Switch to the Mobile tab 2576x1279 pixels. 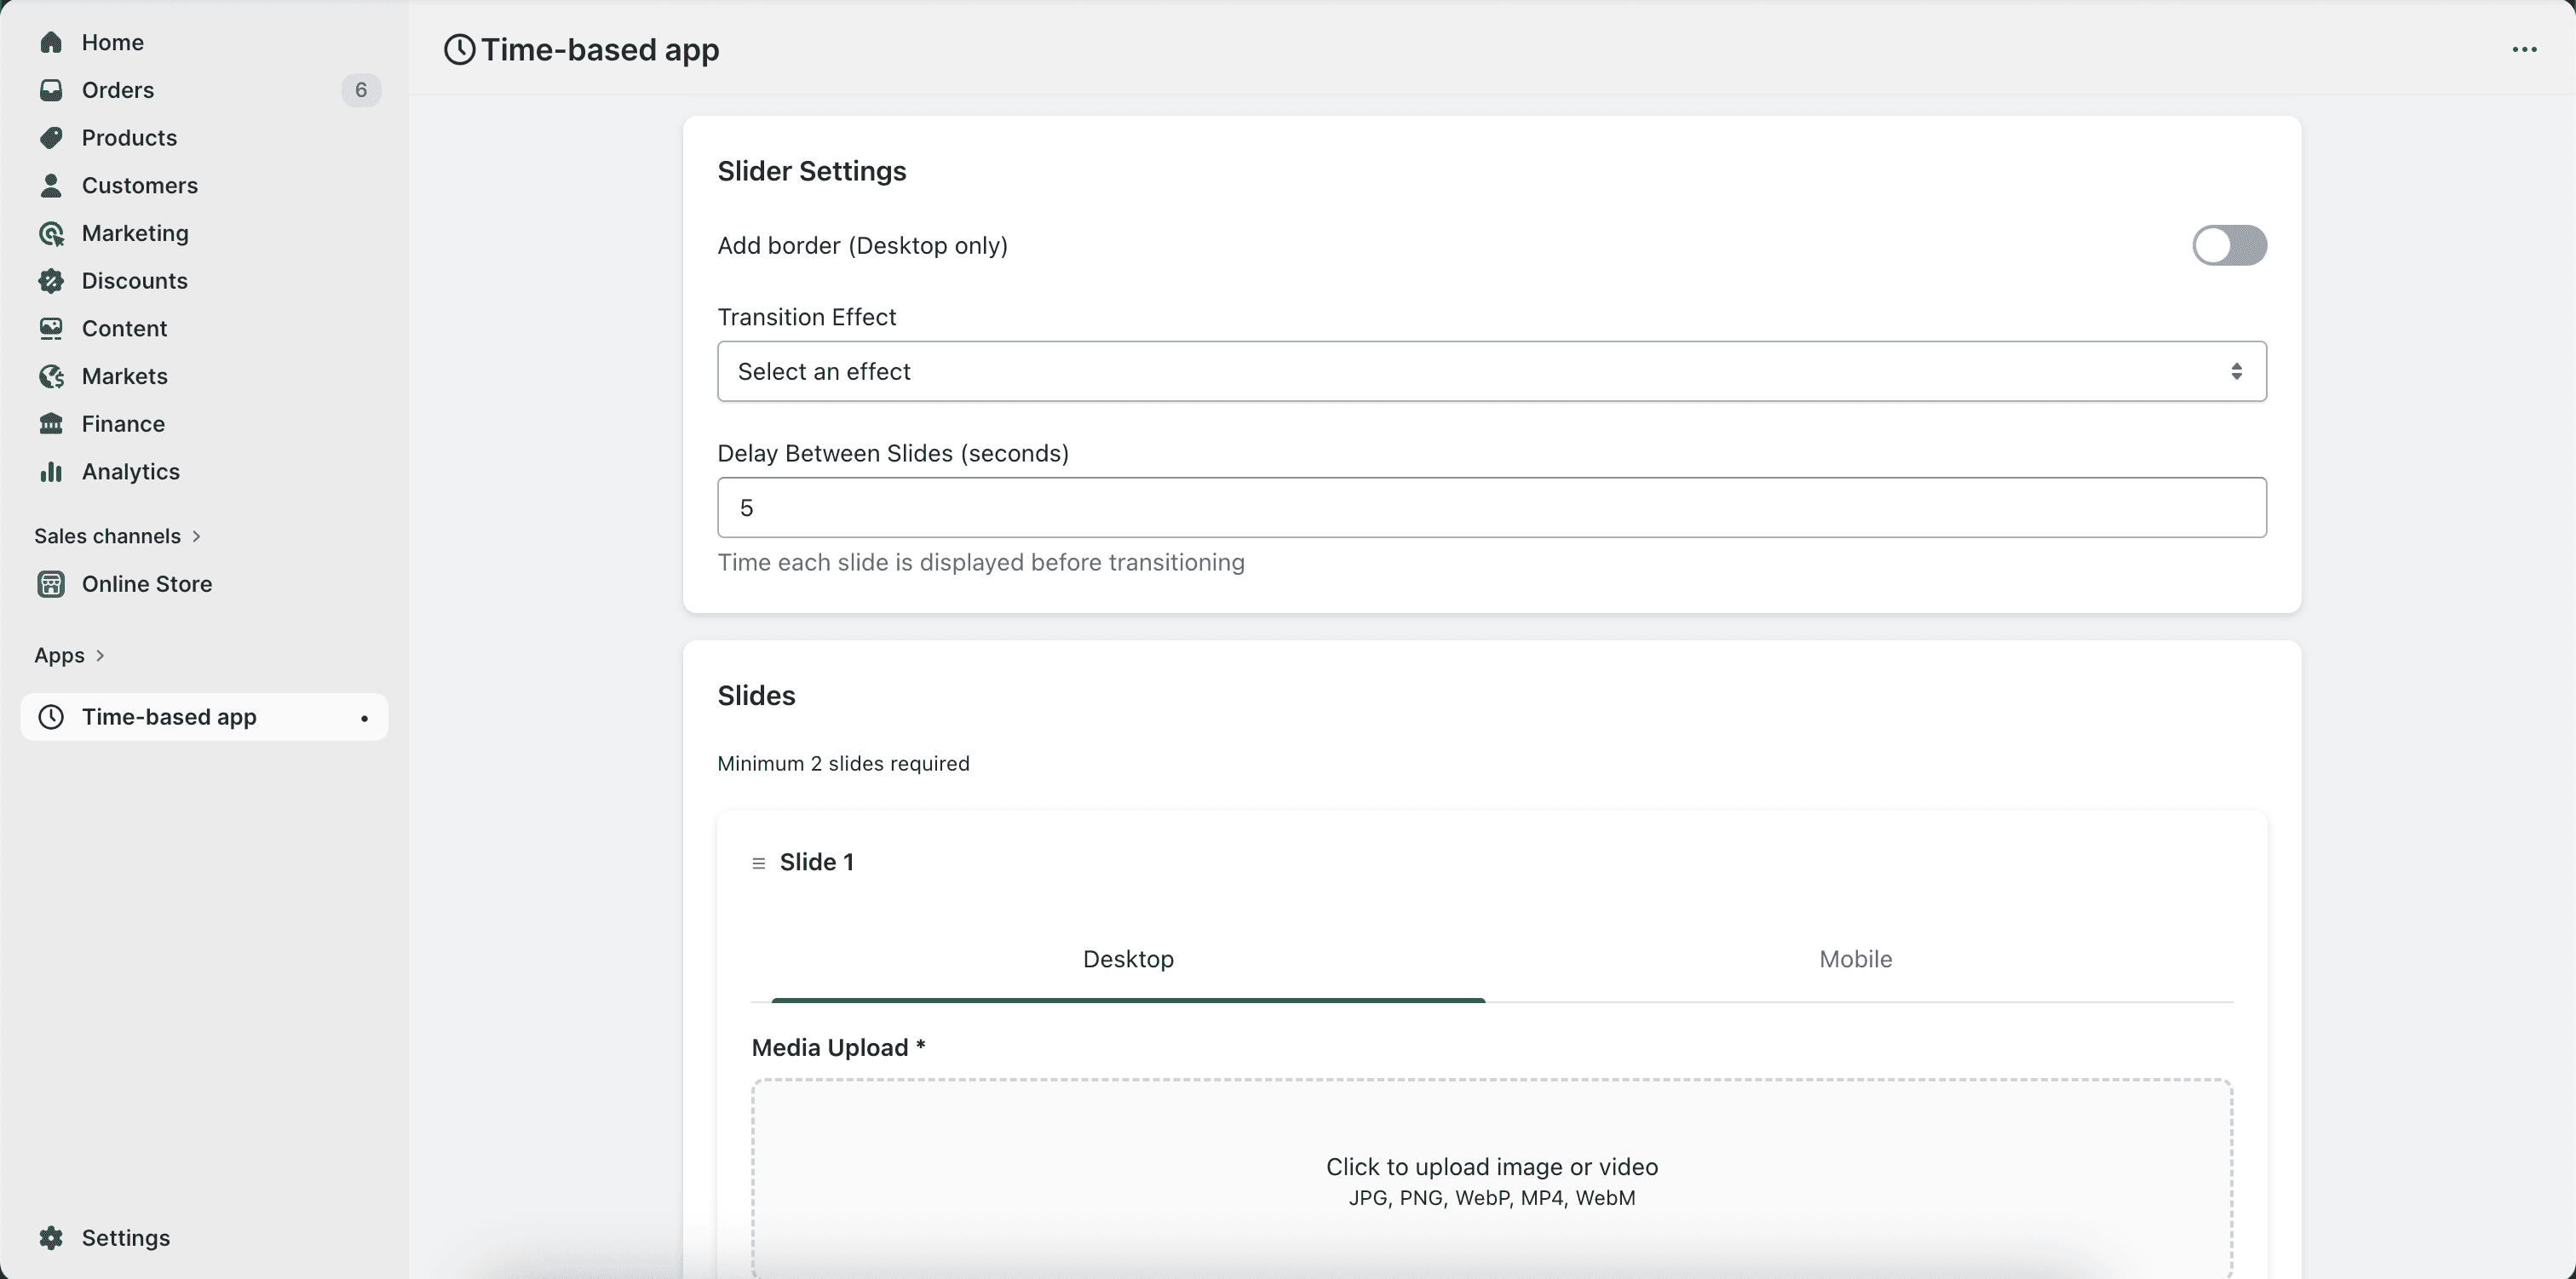1856,959
